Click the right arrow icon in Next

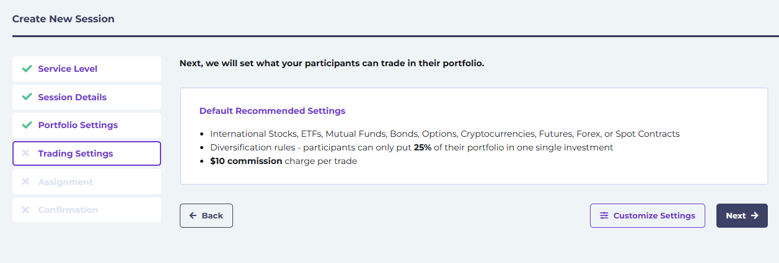[754, 216]
